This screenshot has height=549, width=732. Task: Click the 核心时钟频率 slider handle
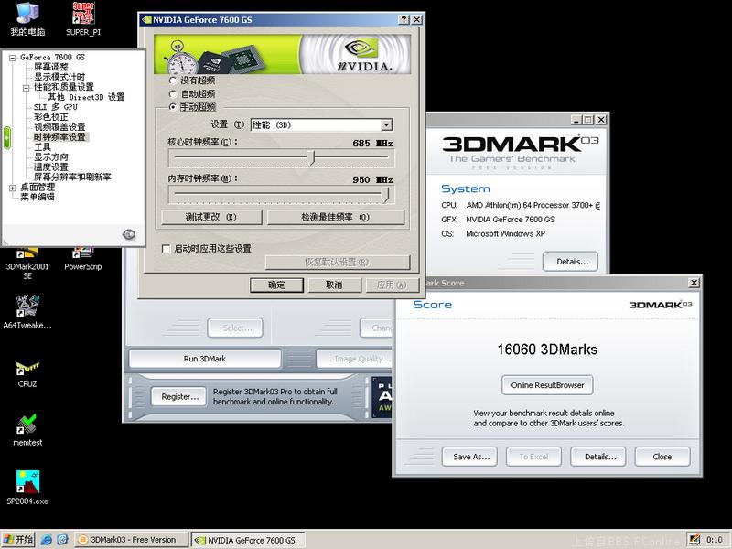coord(313,157)
